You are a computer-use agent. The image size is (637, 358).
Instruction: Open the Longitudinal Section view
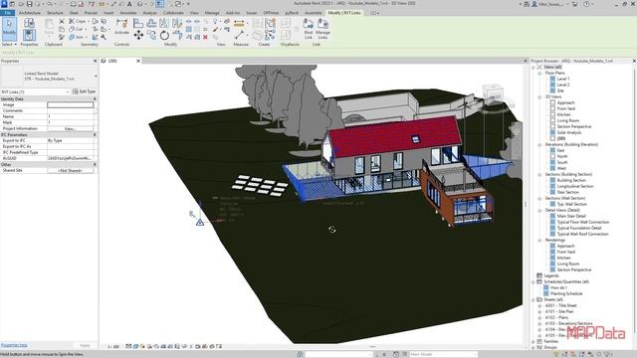(x=575, y=186)
